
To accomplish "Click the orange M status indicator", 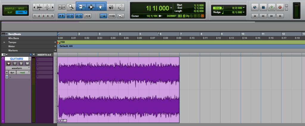I will click(203, 16).
